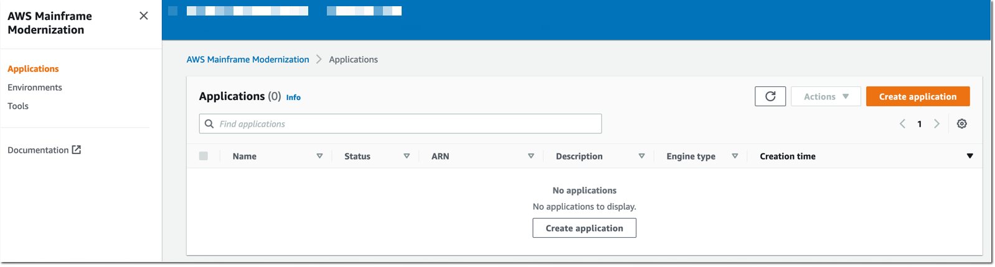The image size is (995, 267).
Task: Open Tools in the sidebar
Action: [18, 106]
